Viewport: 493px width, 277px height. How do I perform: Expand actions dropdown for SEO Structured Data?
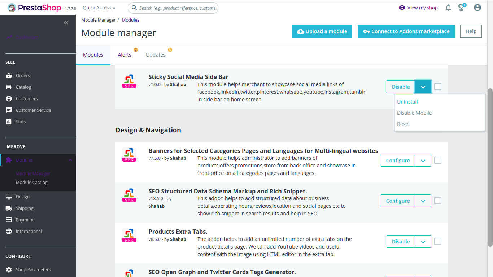(x=423, y=201)
